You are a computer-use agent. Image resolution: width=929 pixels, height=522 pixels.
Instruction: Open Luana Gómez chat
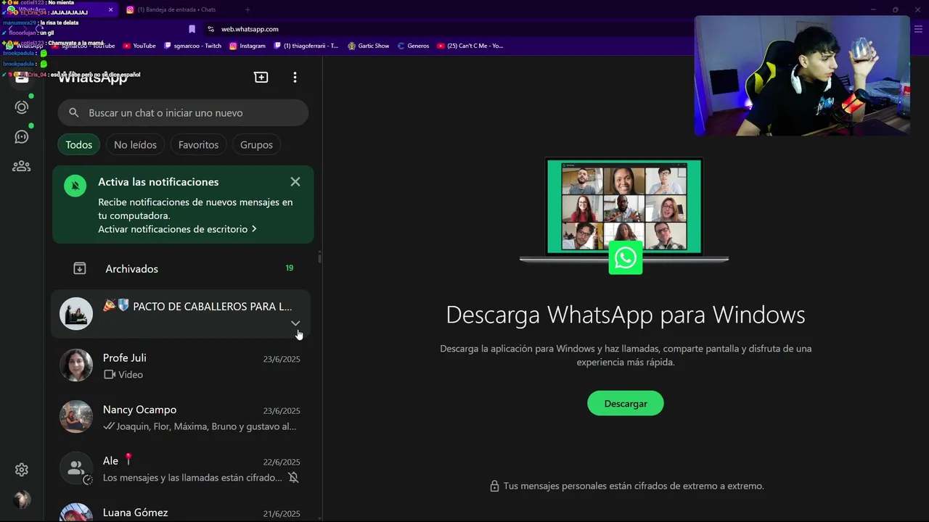181,510
